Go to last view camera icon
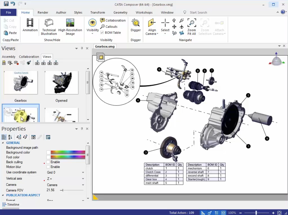The width and height of the screenshot is (288, 215). (x=56, y=63)
